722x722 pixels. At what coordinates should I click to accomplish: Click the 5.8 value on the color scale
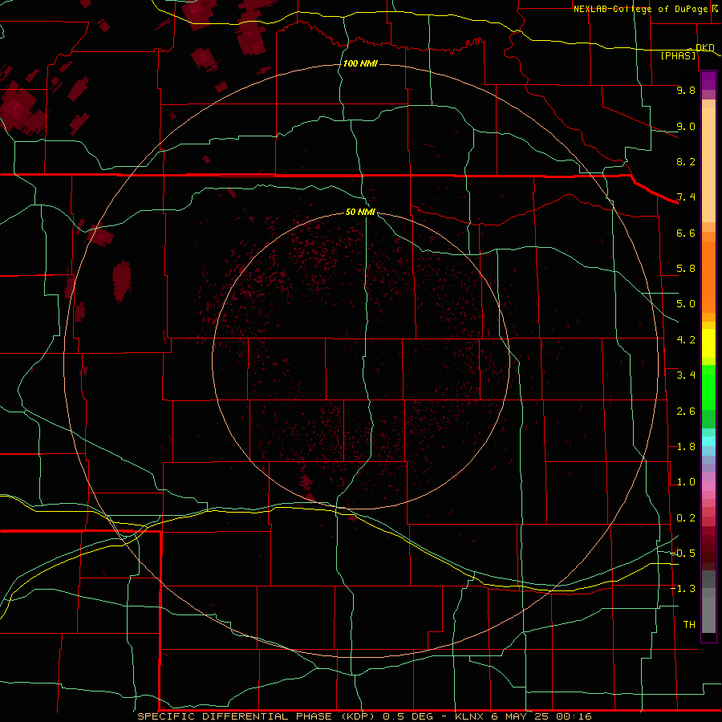686,269
